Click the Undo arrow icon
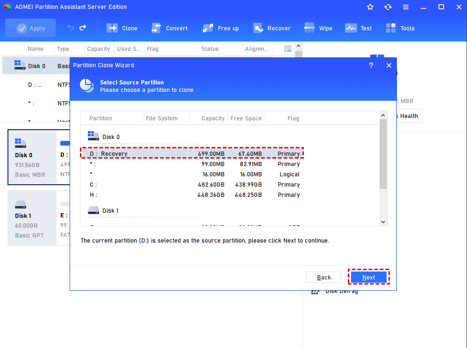This screenshot has height=348, width=467. (71, 28)
